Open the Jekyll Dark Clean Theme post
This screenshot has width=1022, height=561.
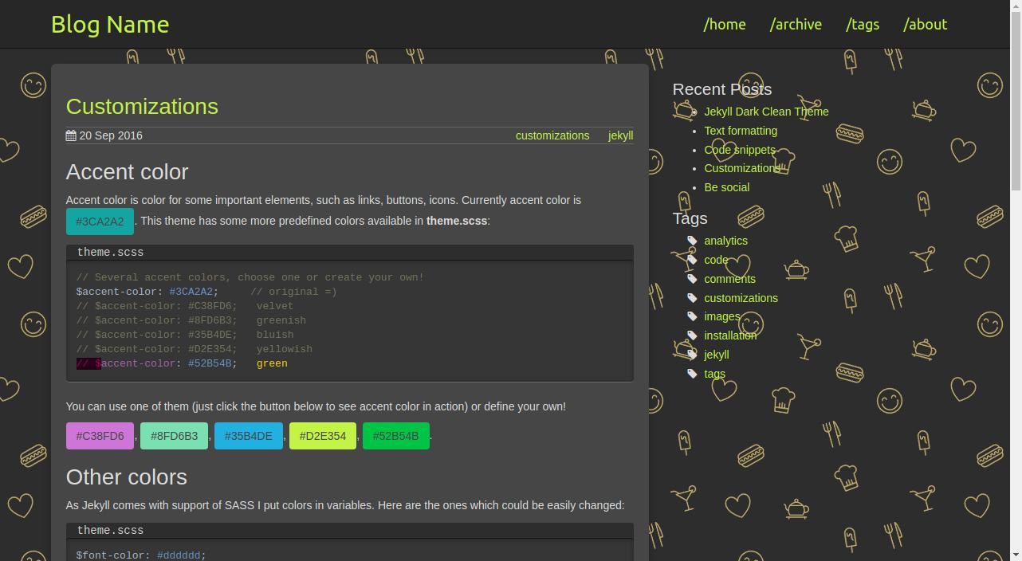pyautogui.click(x=766, y=112)
